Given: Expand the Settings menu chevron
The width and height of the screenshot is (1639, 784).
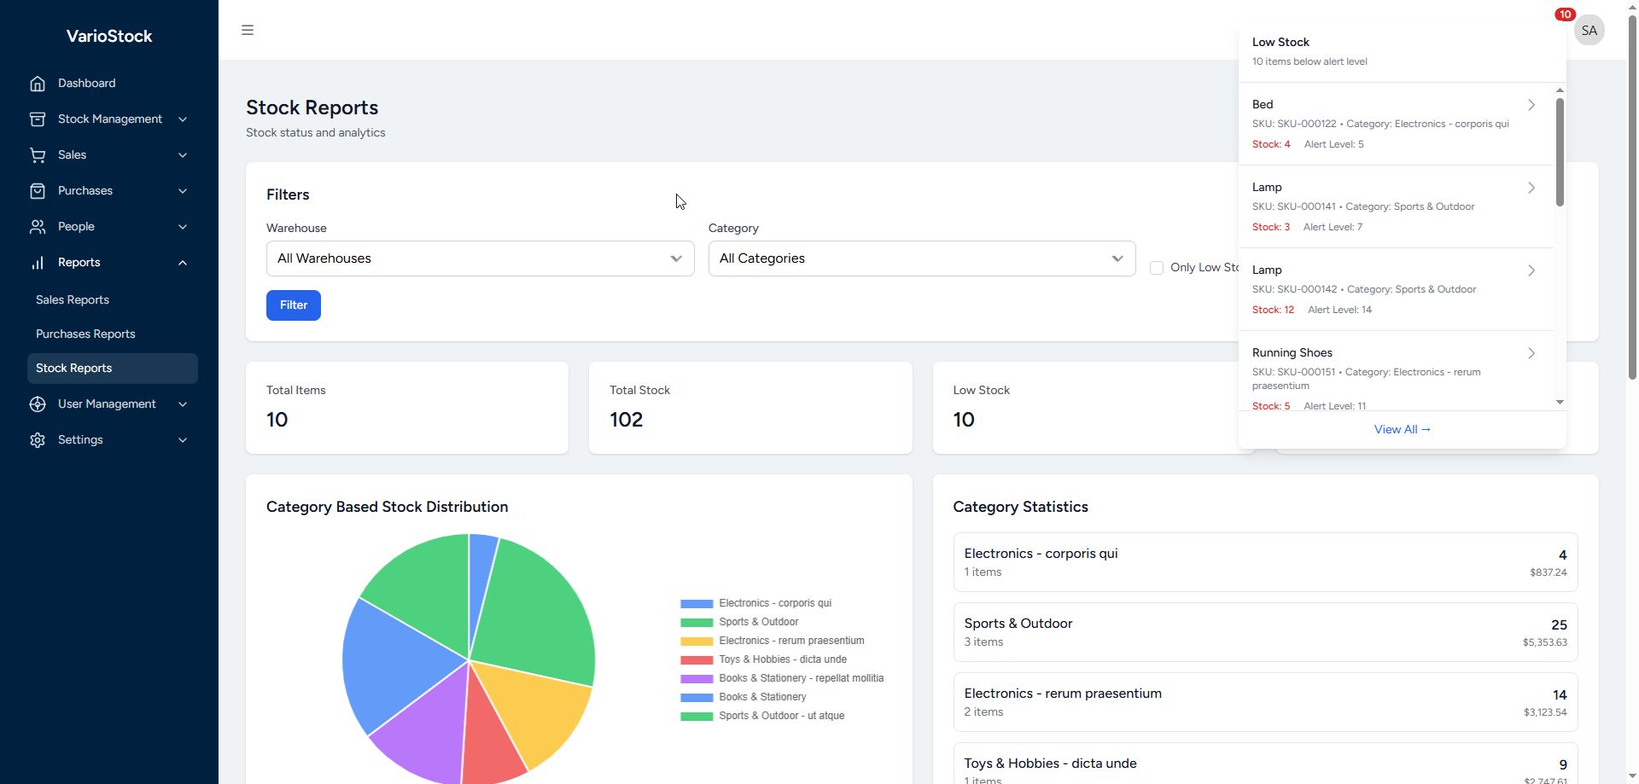Looking at the screenshot, I should point(183,440).
